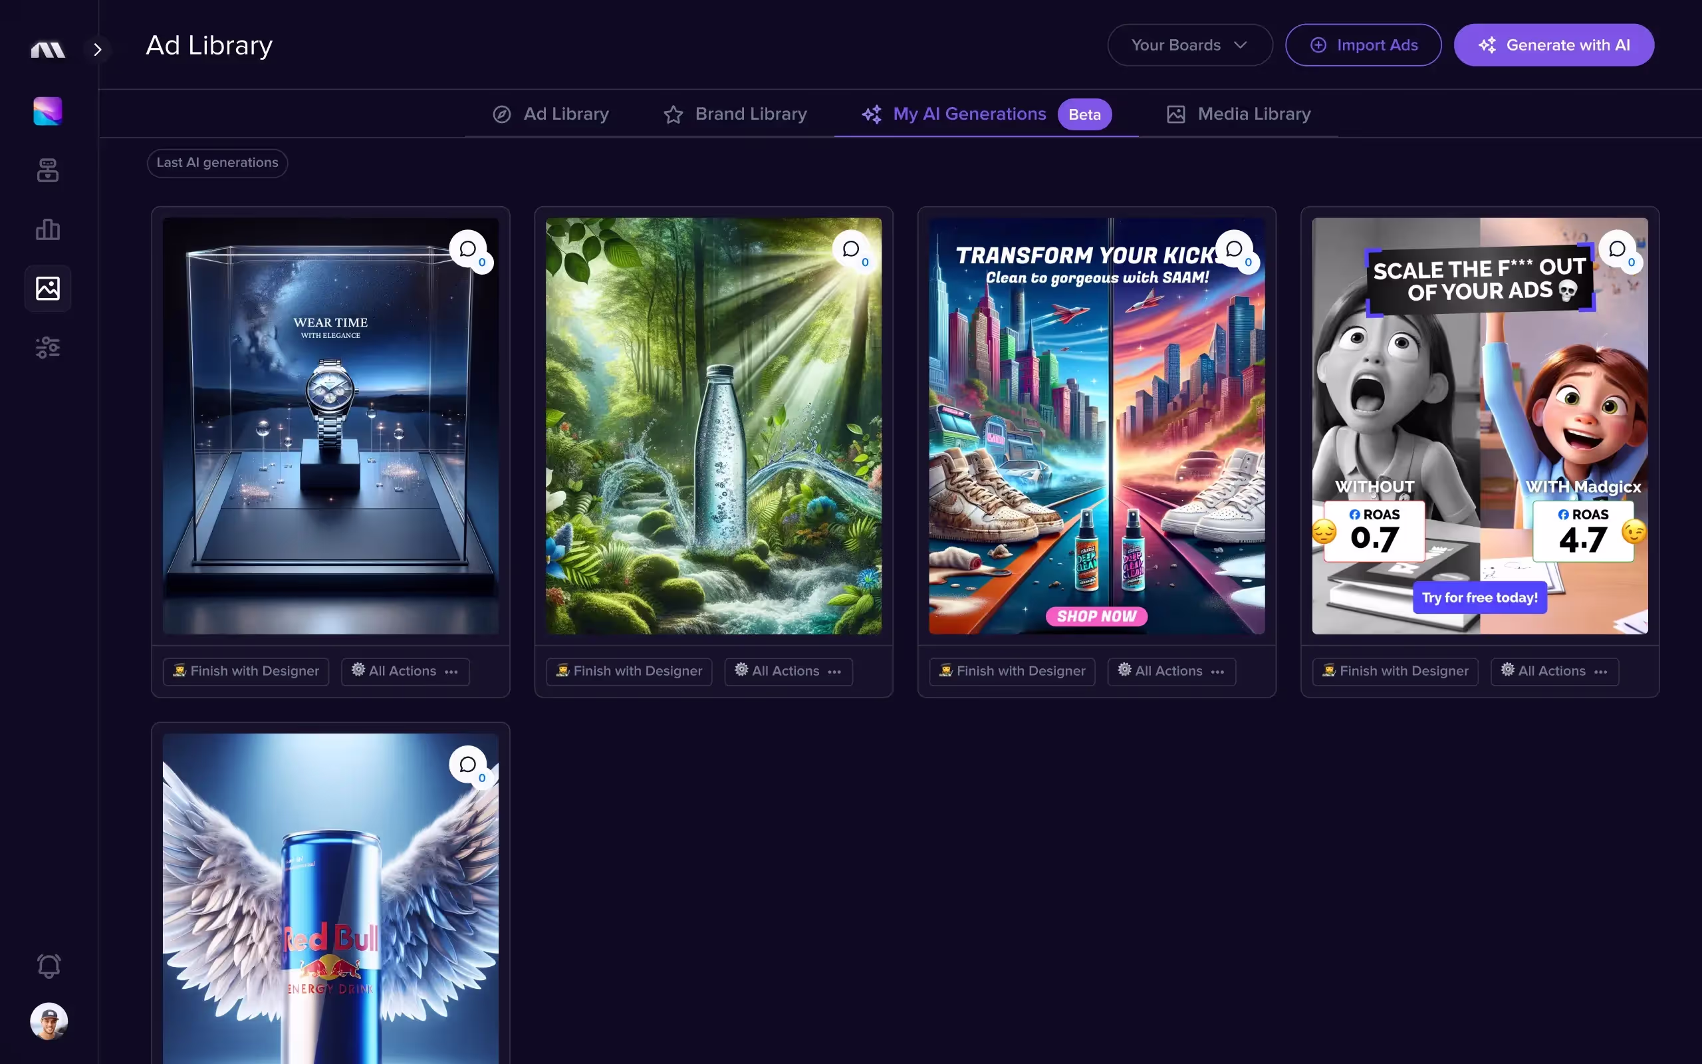
Task: Open comments on the Red Bull ad
Action: click(469, 765)
